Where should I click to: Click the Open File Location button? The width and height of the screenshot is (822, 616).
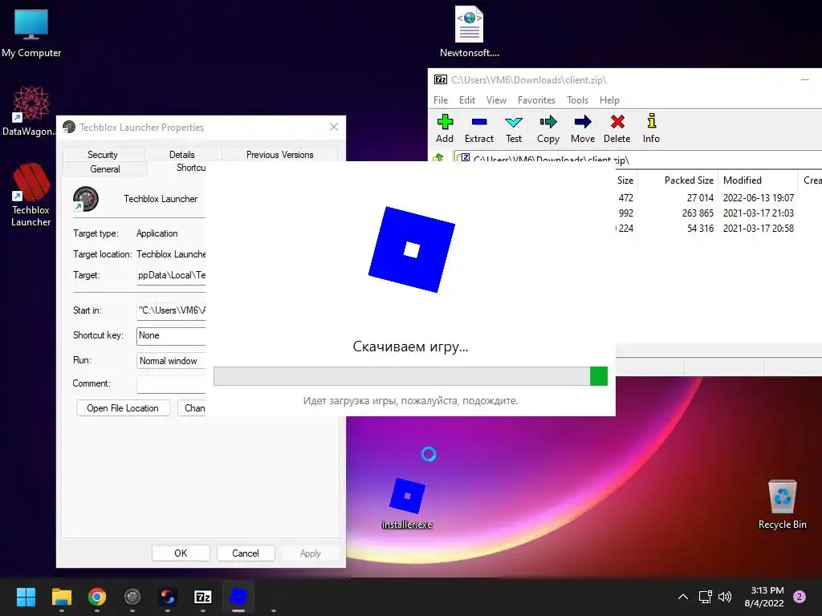pyautogui.click(x=123, y=408)
